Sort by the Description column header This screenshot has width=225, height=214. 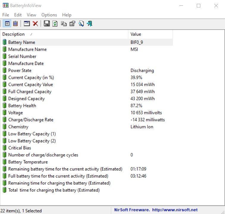(64, 34)
